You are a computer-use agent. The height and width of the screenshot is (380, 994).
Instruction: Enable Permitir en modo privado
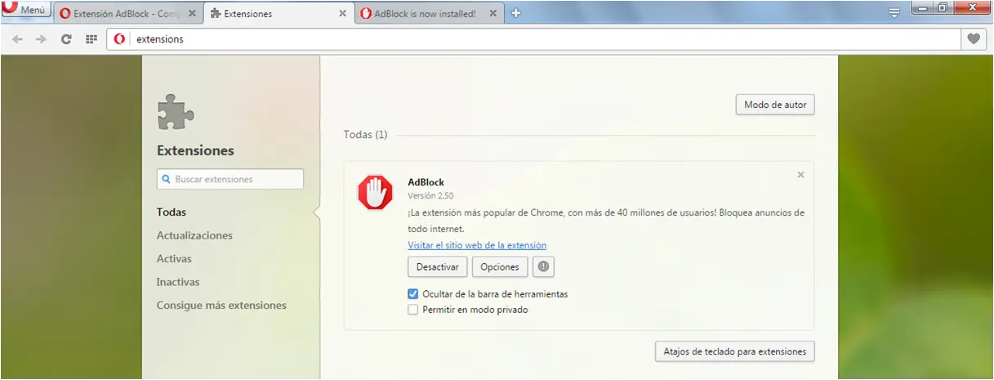[413, 310]
